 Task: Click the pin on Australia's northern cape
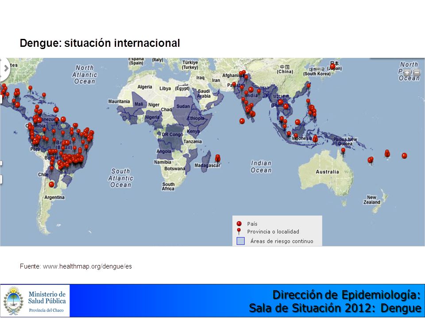pyautogui.click(x=343, y=151)
